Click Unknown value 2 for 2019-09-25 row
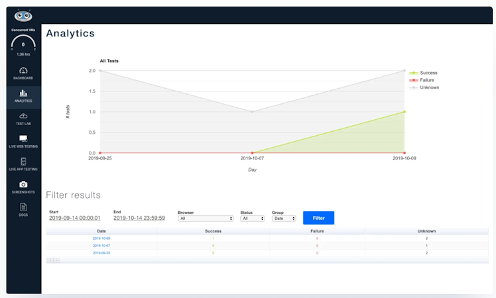496x298 pixels. [426, 253]
